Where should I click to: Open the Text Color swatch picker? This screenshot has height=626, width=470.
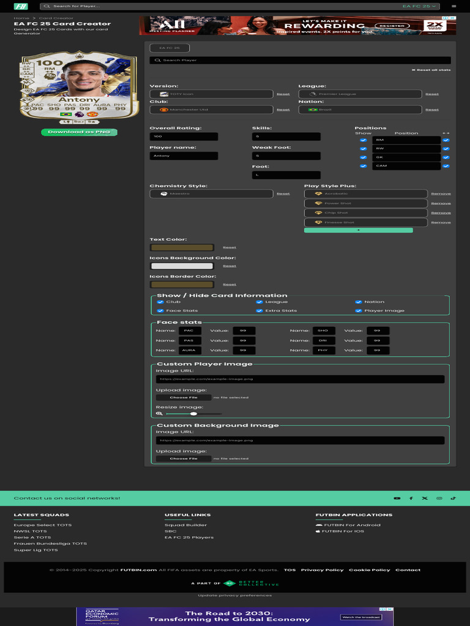pyautogui.click(x=182, y=248)
